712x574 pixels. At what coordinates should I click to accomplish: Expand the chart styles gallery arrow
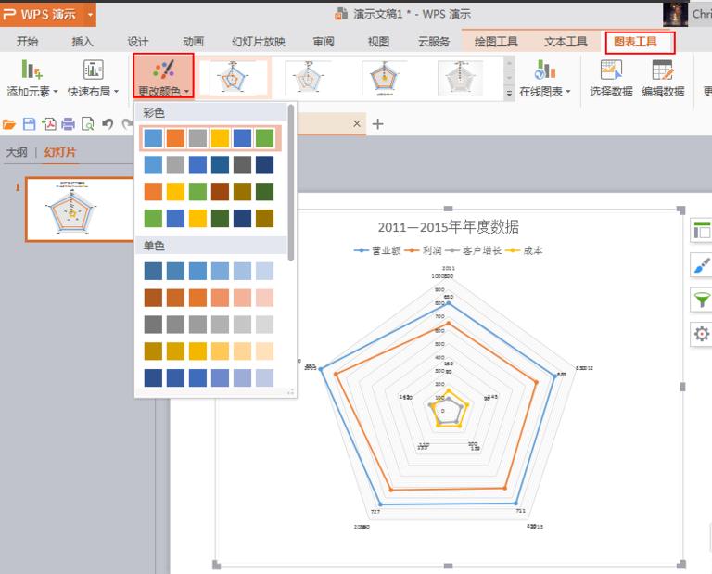point(510,94)
